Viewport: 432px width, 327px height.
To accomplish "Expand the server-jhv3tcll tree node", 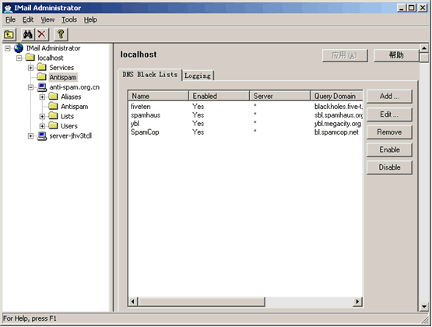I will [30, 135].
